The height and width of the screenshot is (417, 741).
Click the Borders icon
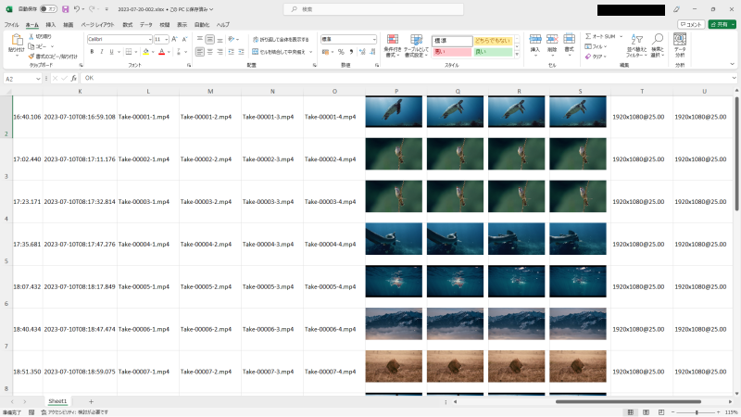coord(129,52)
